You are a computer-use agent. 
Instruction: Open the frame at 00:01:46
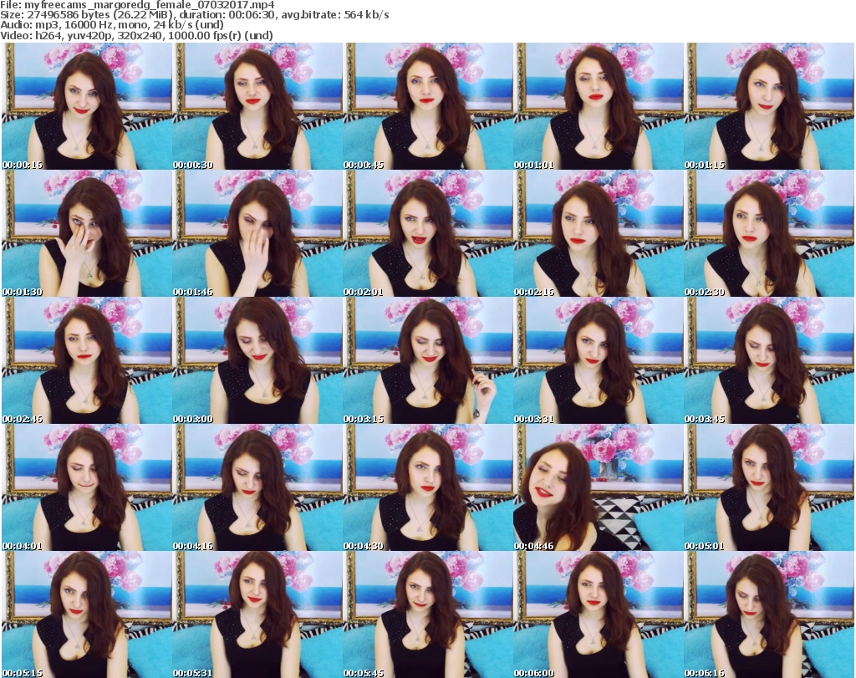[257, 233]
